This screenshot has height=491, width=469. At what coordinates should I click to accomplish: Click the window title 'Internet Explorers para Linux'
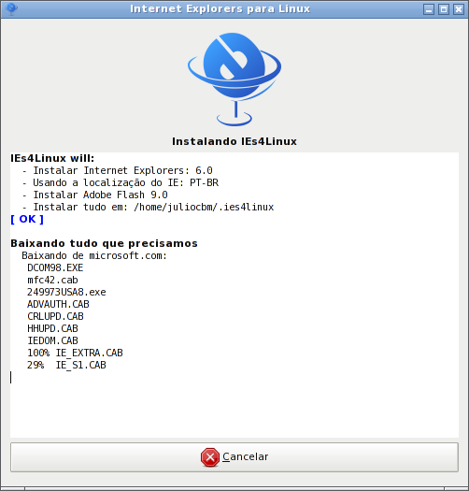click(x=220, y=8)
